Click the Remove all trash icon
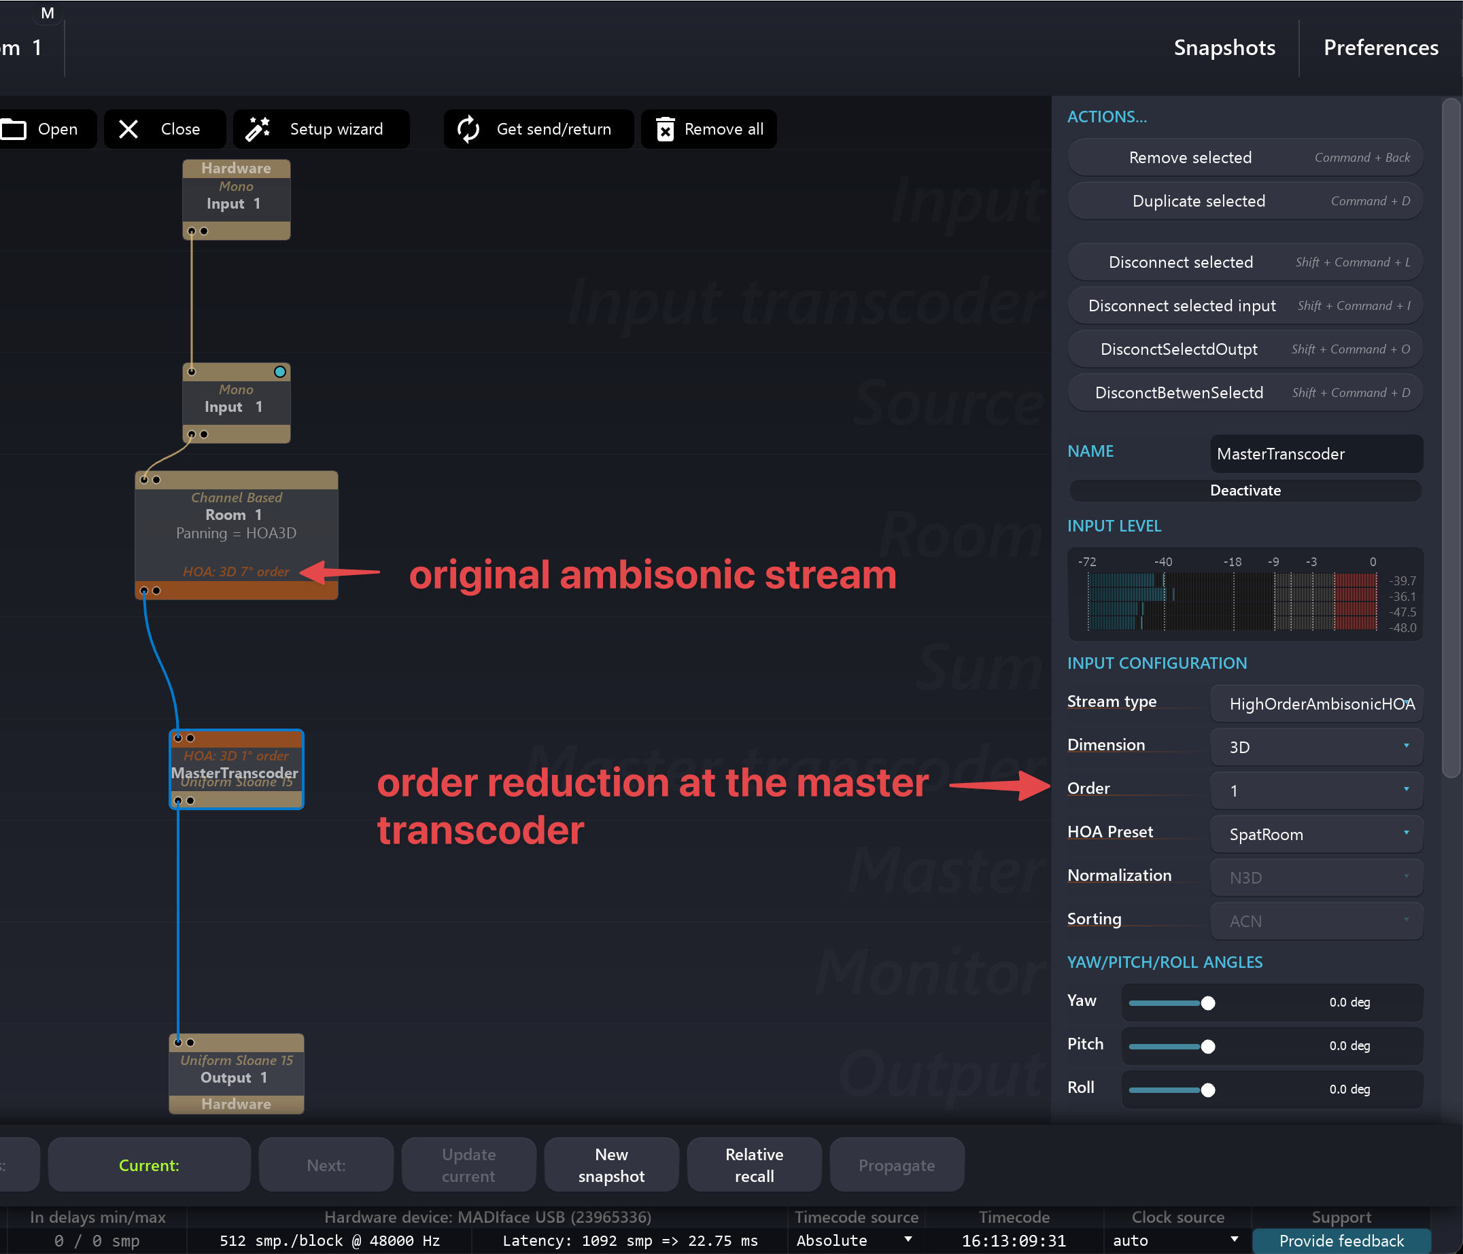This screenshot has width=1463, height=1254. (x=665, y=129)
